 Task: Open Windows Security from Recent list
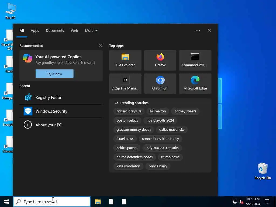coord(61,111)
